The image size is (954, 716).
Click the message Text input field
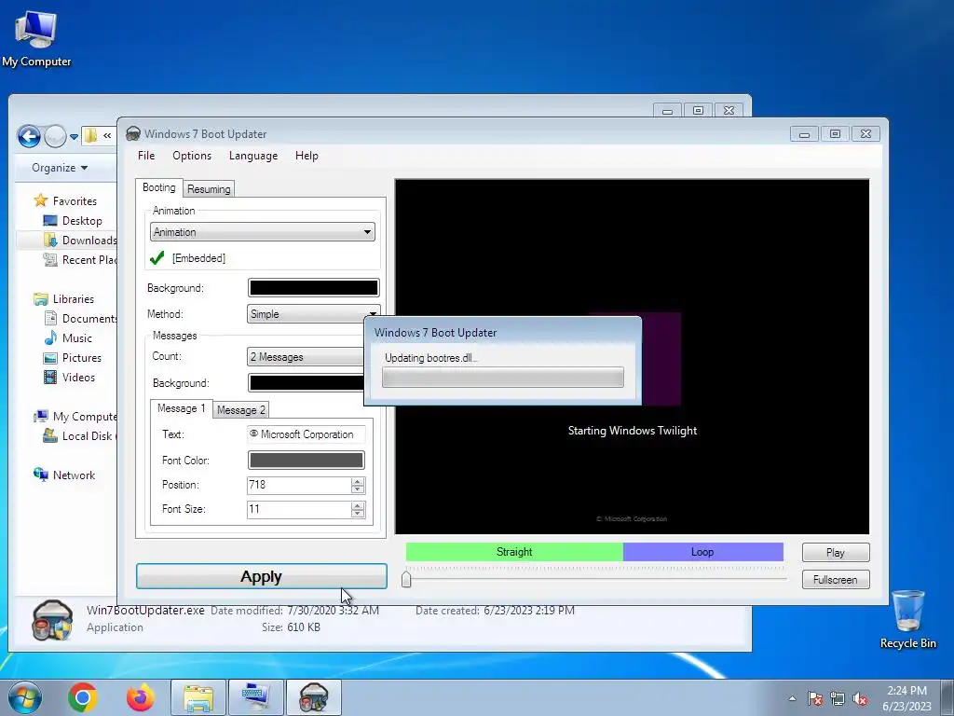306,434
